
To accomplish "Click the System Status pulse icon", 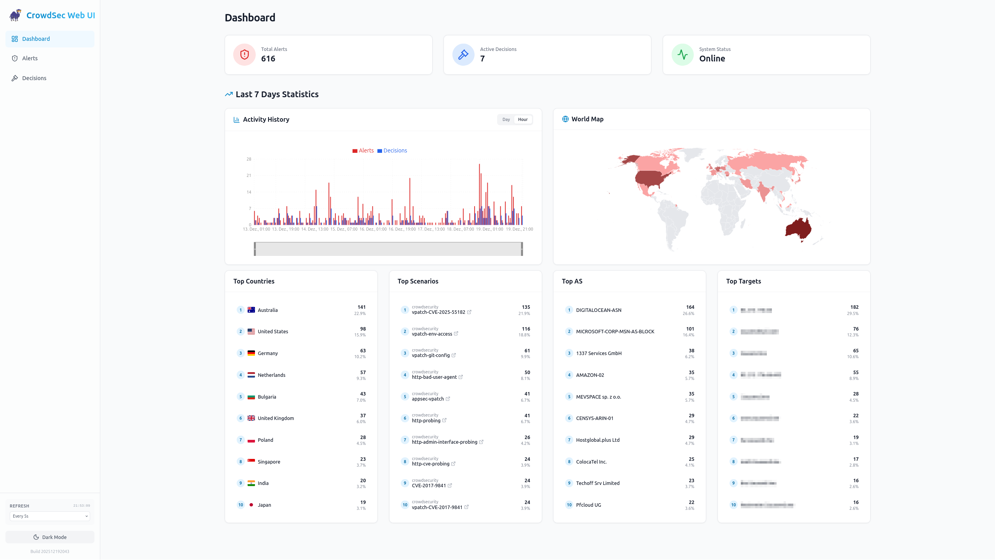I will tap(683, 54).
